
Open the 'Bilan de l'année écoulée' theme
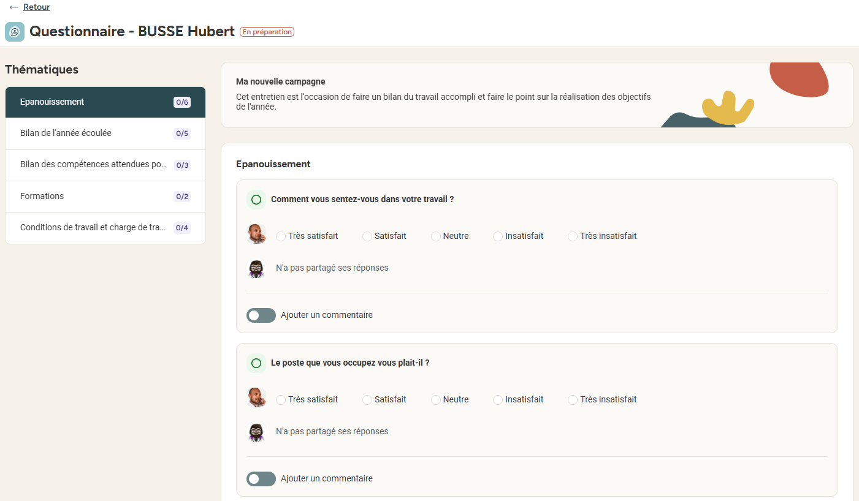click(x=105, y=134)
